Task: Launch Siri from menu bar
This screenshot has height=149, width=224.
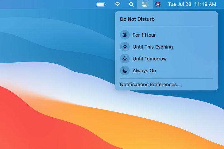Action: [158, 5]
